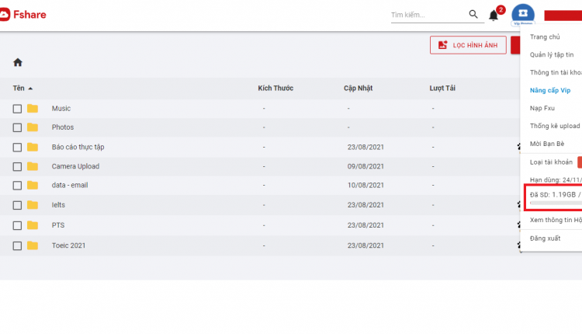Viewport: 582px width, 334px height.
Task: Open the notifications bell
Action: pyautogui.click(x=494, y=16)
